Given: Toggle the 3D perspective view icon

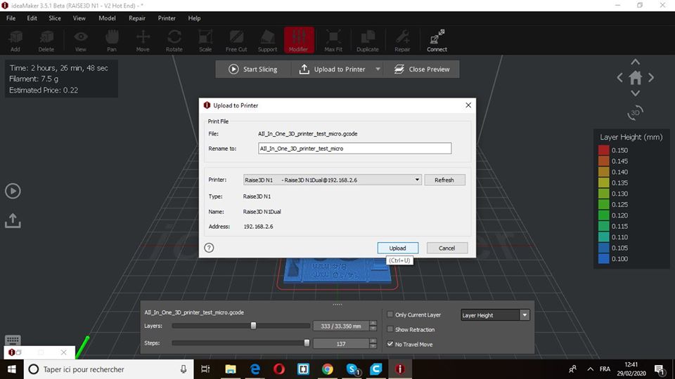Looking at the screenshot, I should coord(636,112).
